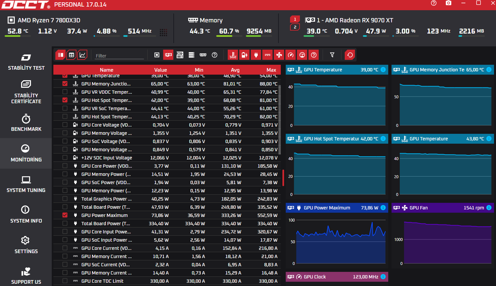Click the GPU Fan graph panel

[443, 236]
